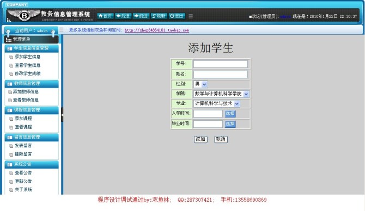Open 添加学生信息 in the sidebar
The width and height of the screenshot is (365, 211).
[x=27, y=57]
